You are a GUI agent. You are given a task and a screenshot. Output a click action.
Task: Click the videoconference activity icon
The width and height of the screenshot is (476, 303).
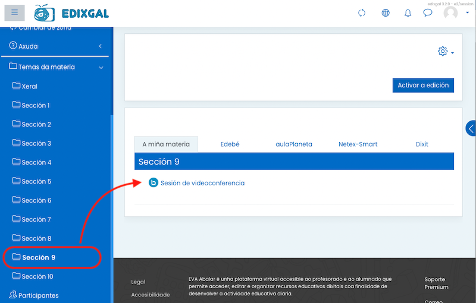(x=154, y=183)
